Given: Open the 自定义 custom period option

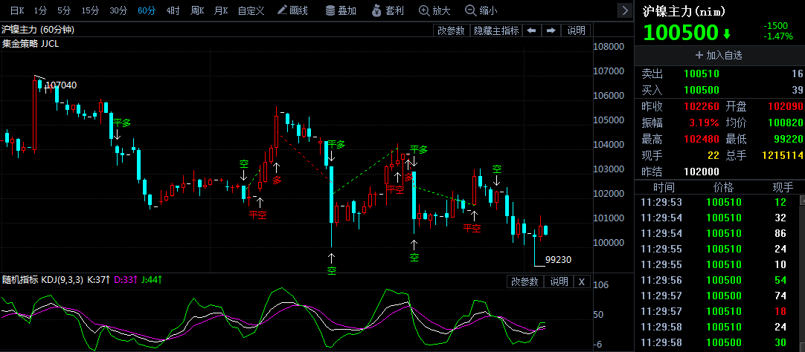Looking at the screenshot, I should (x=251, y=10).
